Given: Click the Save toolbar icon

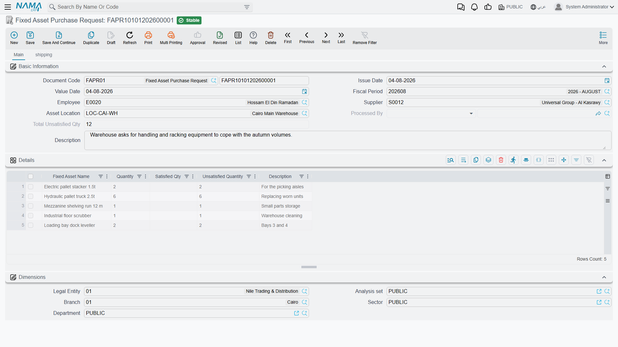Looking at the screenshot, I should click(30, 38).
